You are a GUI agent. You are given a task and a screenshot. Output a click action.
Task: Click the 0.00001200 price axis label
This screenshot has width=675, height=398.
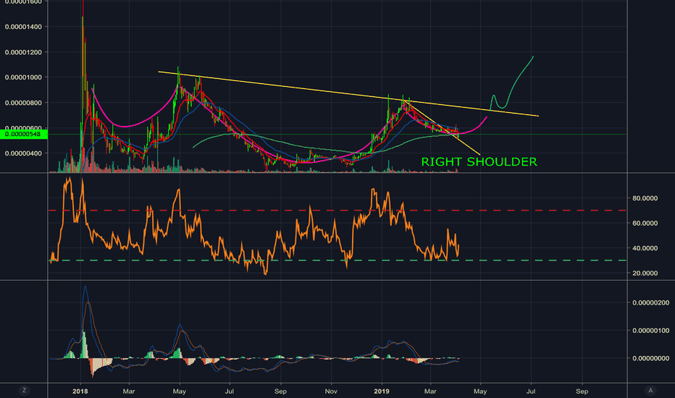[23, 52]
